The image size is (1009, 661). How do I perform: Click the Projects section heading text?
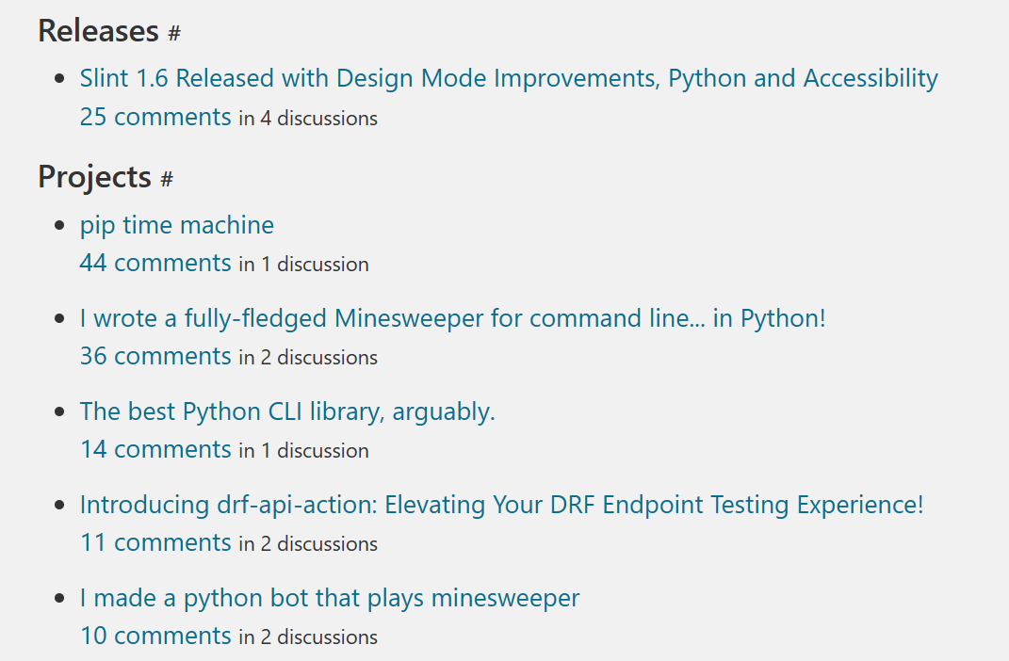tap(94, 177)
